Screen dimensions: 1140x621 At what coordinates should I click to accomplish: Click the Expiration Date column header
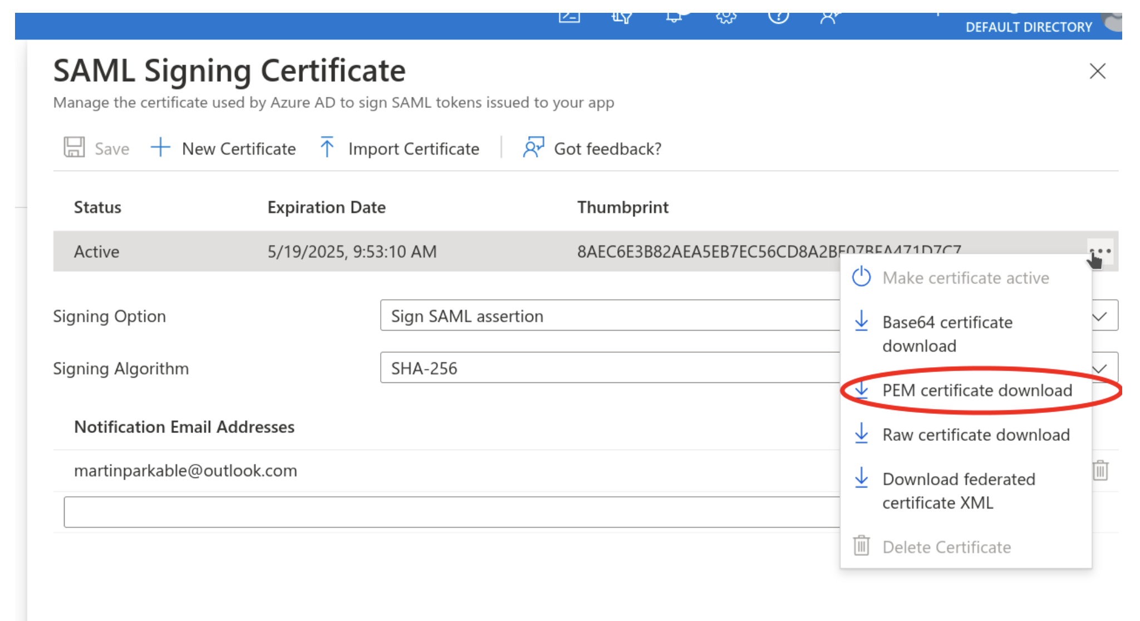pos(327,207)
